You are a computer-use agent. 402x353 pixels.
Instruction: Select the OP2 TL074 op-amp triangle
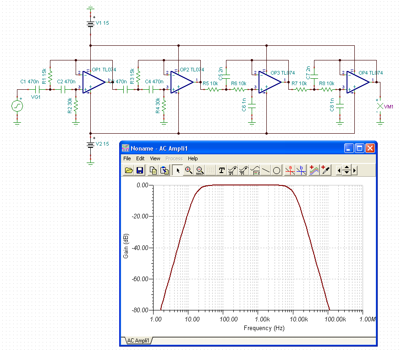pyautogui.click(x=182, y=82)
